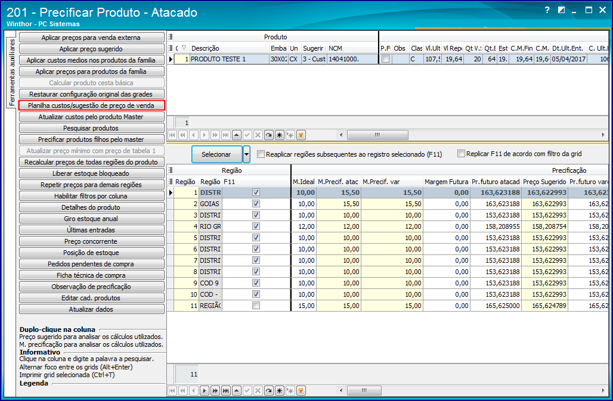
Task: Click refresh icon in product grid navigator
Action: click(268, 135)
